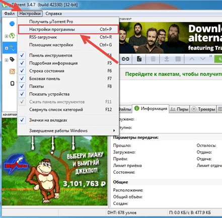Select the labels tag icon in sidebar
This screenshot has height=218, width=222.
coord(12,59)
